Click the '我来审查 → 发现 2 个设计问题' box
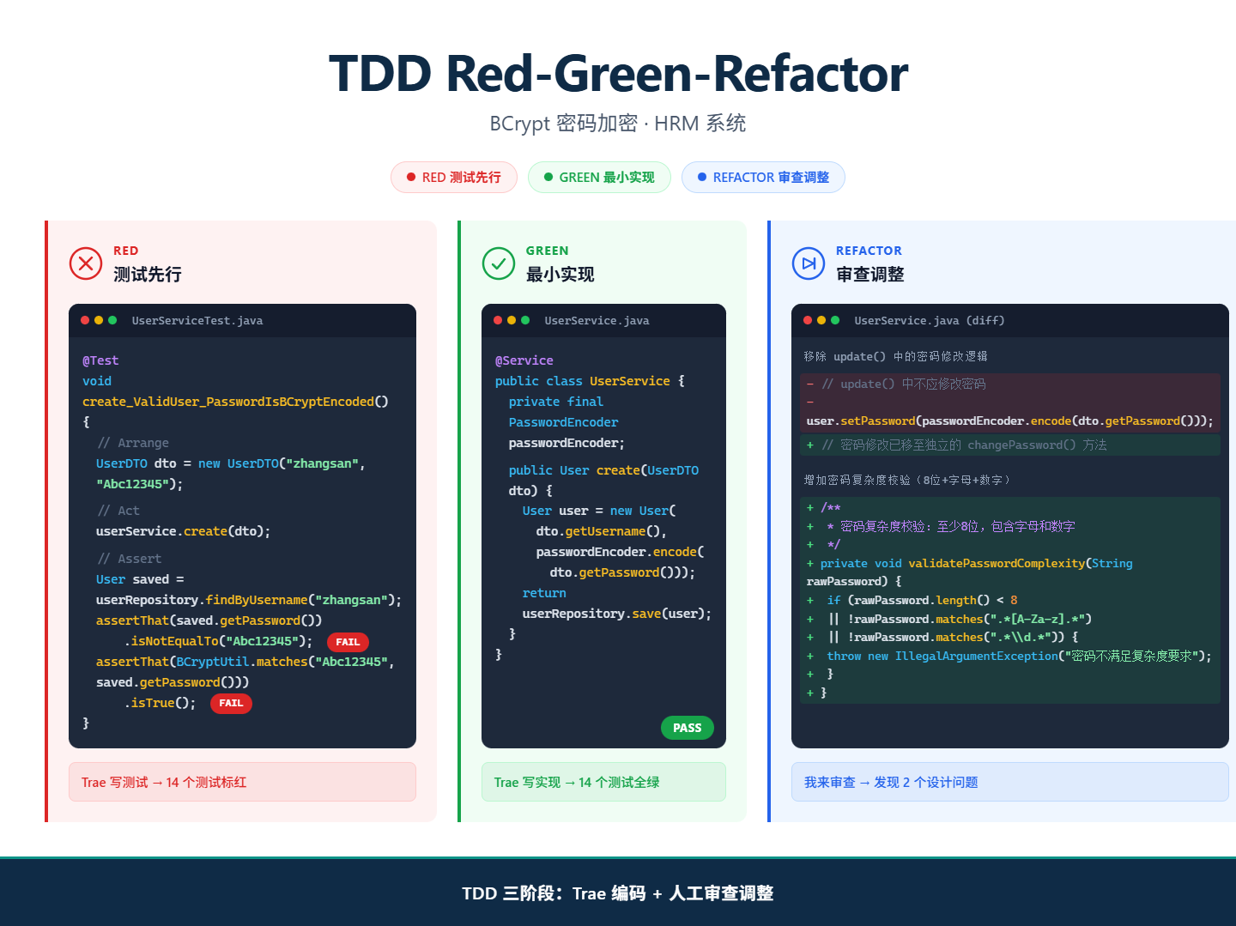The width and height of the screenshot is (1236, 926). click(1010, 782)
